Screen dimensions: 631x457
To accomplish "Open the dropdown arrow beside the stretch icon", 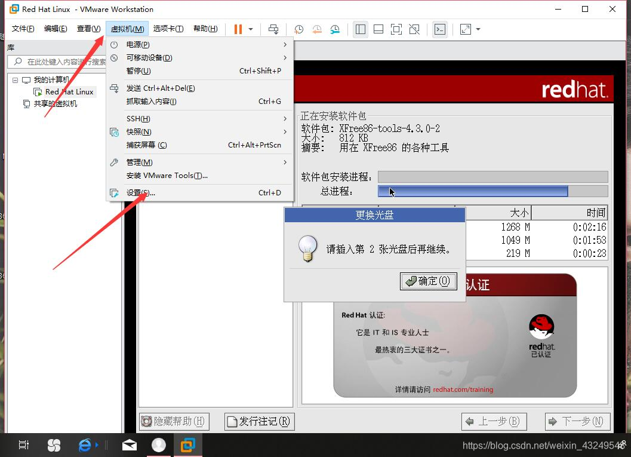I will click(478, 29).
